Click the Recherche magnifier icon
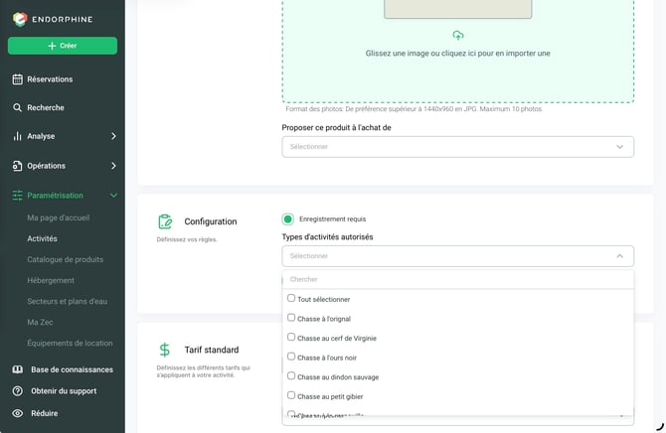The width and height of the screenshot is (666, 433). tap(17, 108)
